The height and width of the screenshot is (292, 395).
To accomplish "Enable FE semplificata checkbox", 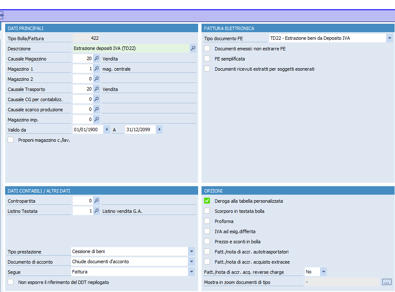I will pos(207,59).
